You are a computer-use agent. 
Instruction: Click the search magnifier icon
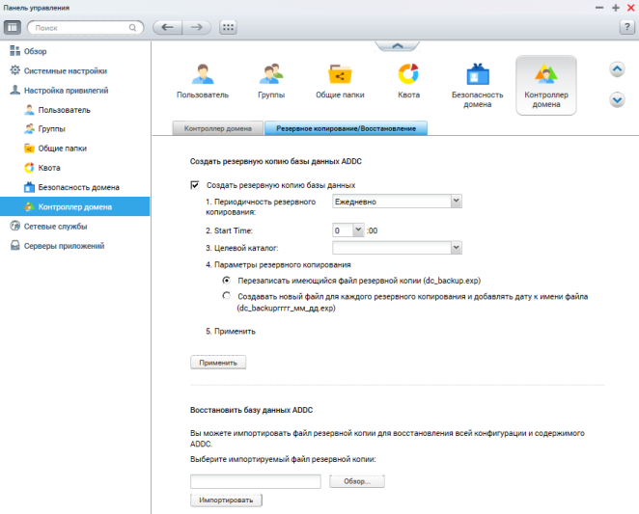[x=132, y=28]
